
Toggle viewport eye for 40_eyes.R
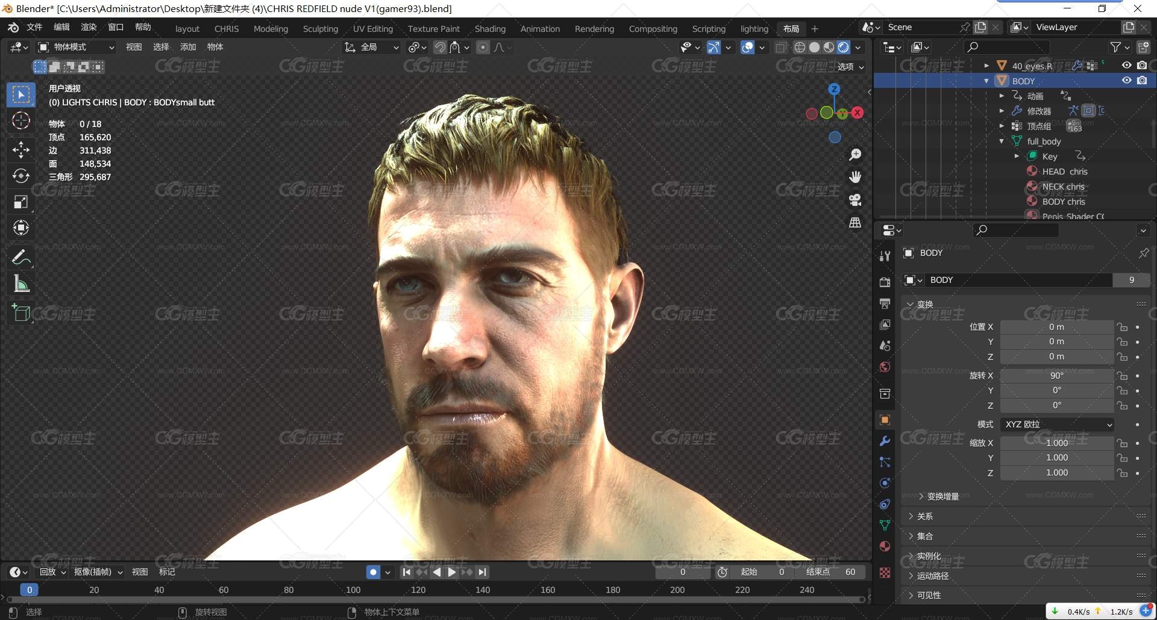1126,66
